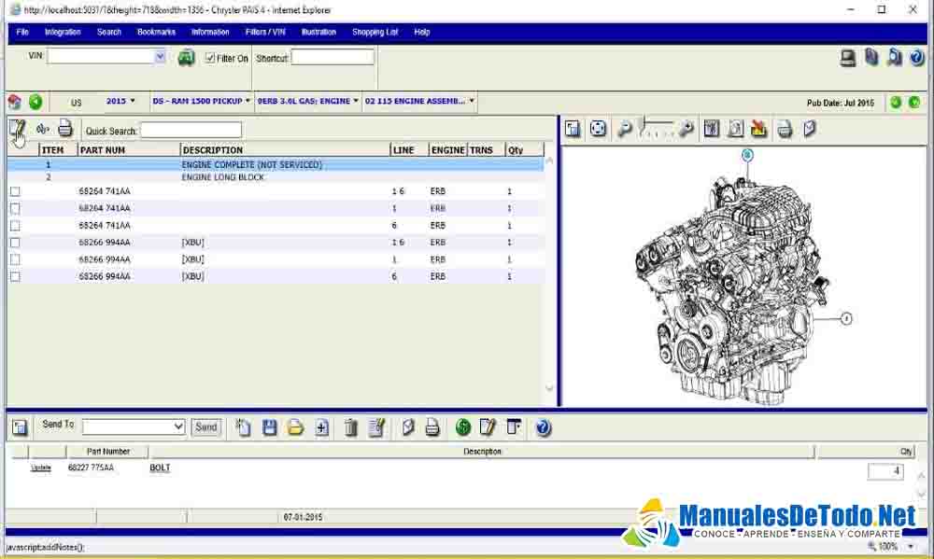Select the ENGINE LONG BLOCK row
Image resolution: width=934 pixels, height=559 pixels.
coord(276,177)
